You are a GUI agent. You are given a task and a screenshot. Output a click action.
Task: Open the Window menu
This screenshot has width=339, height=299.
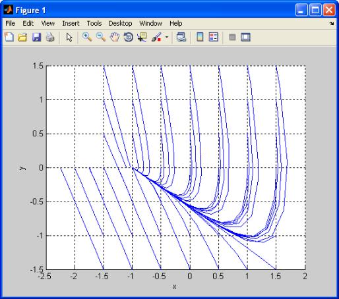coord(150,23)
